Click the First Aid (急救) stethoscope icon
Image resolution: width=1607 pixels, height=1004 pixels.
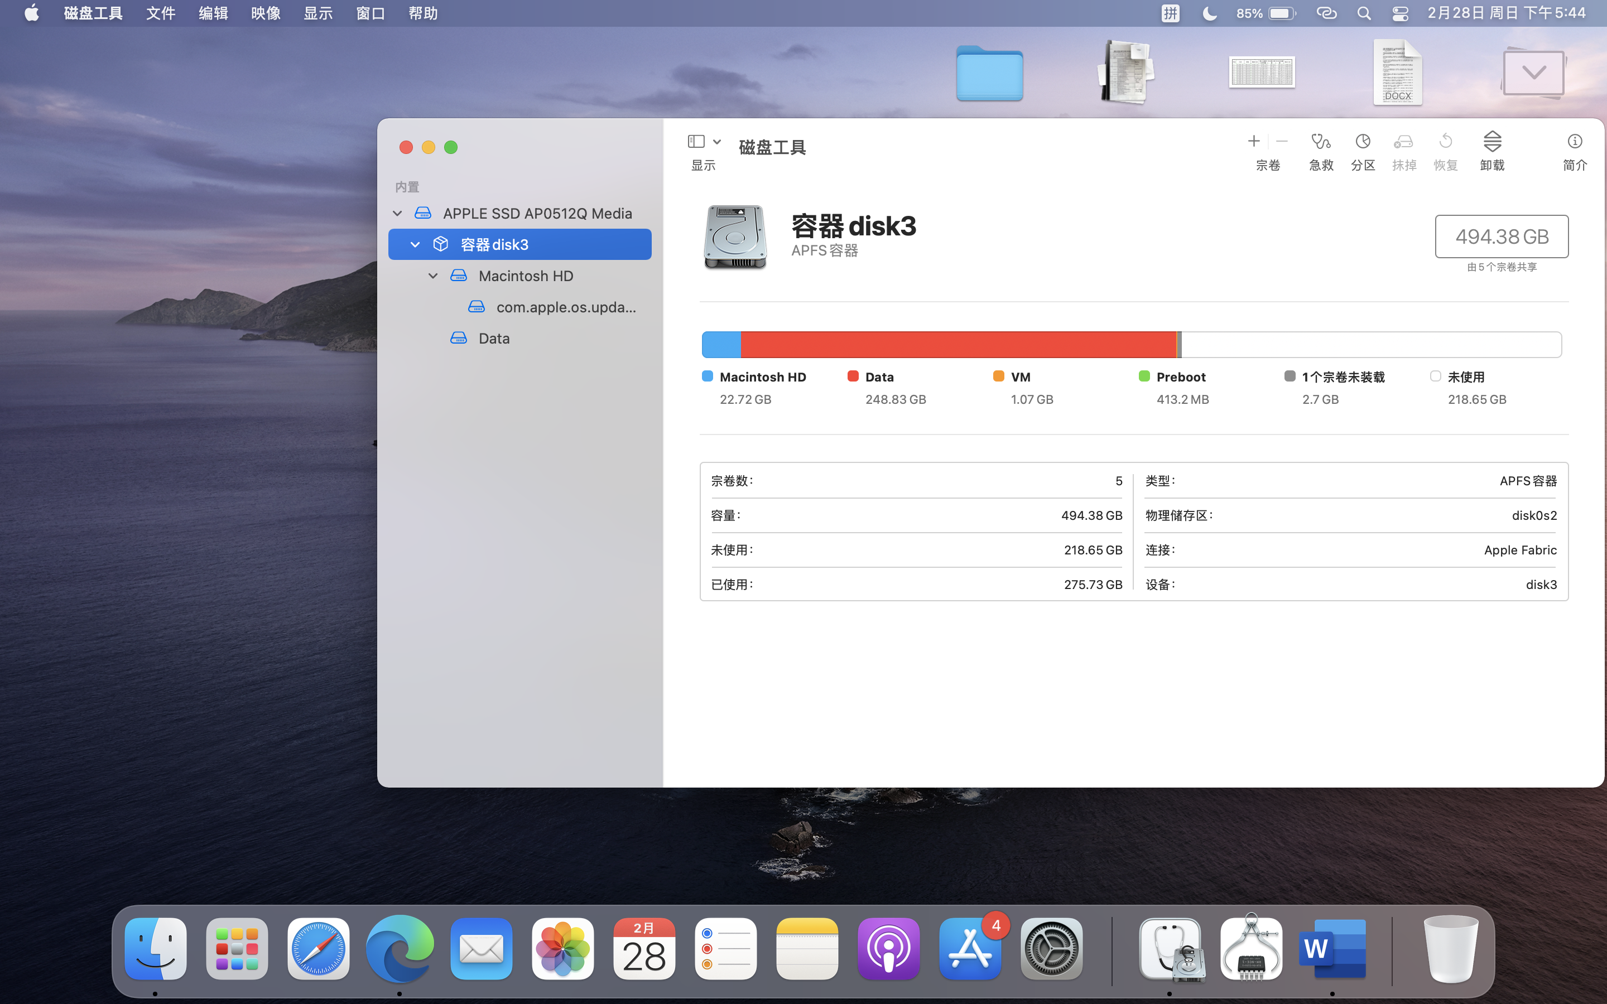coord(1320,142)
